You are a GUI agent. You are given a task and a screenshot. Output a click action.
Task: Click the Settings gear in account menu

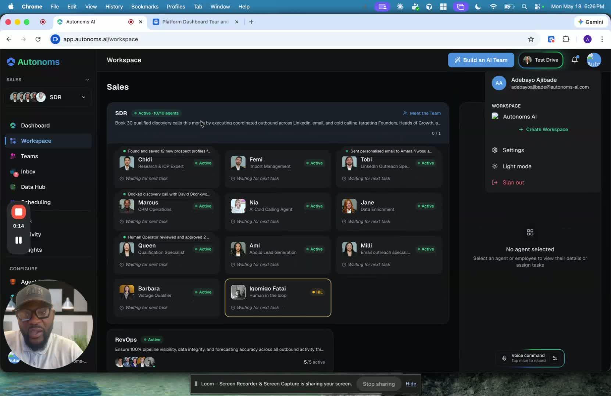tap(495, 150)
